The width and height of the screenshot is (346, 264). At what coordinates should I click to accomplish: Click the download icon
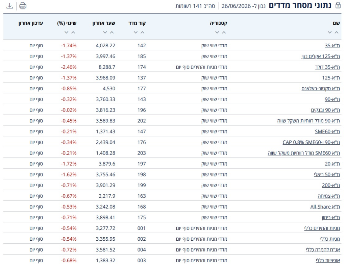click(x=9, y=6)
